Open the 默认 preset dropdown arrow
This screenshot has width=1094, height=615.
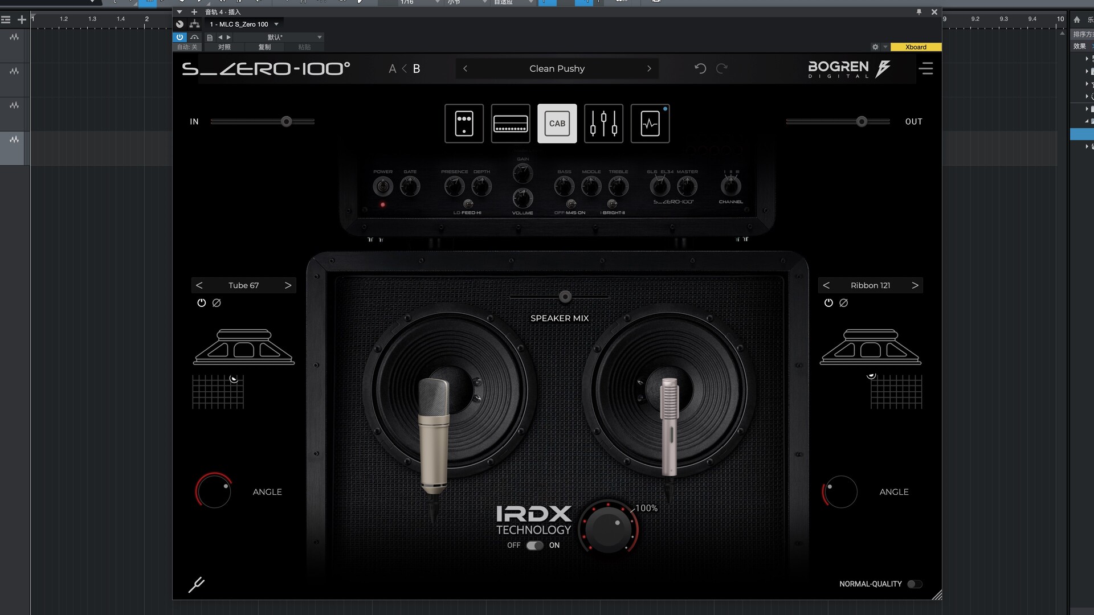coord(319,37)
